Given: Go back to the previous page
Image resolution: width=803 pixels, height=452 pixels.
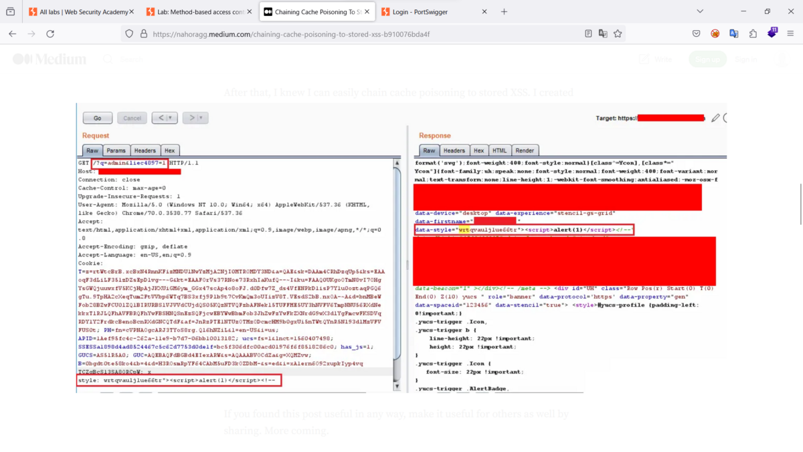Looking at the screenshot, I should click(x=12, y=33).
